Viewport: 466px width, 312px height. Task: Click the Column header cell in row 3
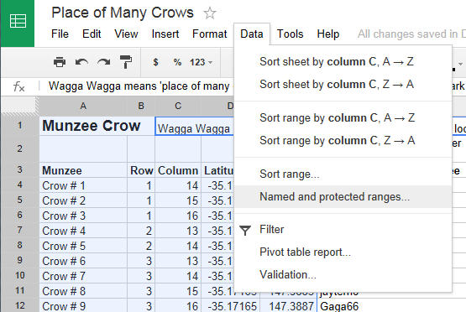pyautogui.click(x=178, y=170)
